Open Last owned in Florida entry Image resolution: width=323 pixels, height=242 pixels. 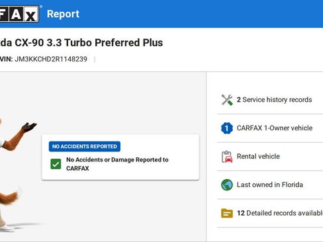270,184
